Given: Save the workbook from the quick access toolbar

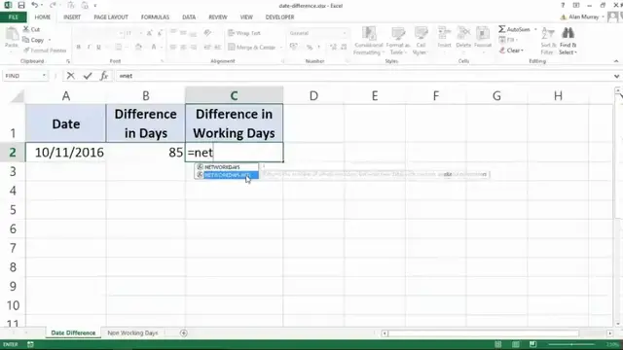Looking at the screenshot, I should (21, 5).
